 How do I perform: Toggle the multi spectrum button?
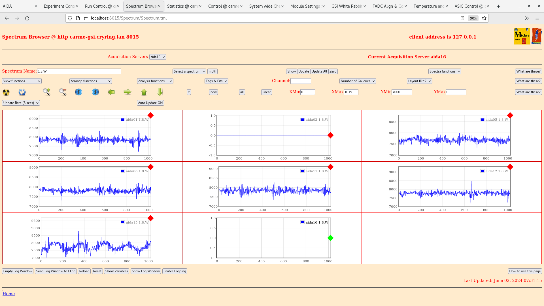coord(212,71)
